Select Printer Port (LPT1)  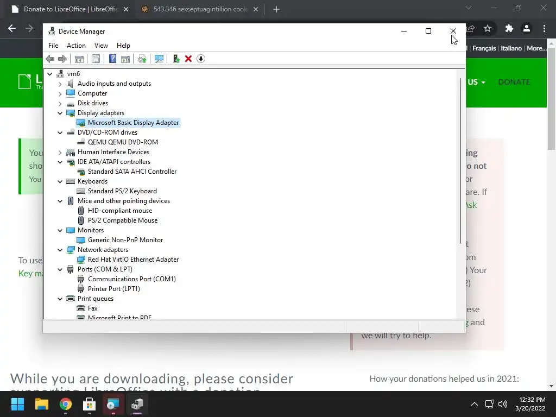114,289
